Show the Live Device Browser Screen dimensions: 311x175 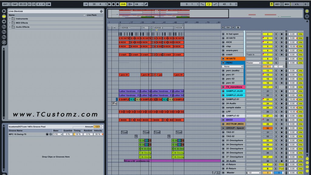4,16
